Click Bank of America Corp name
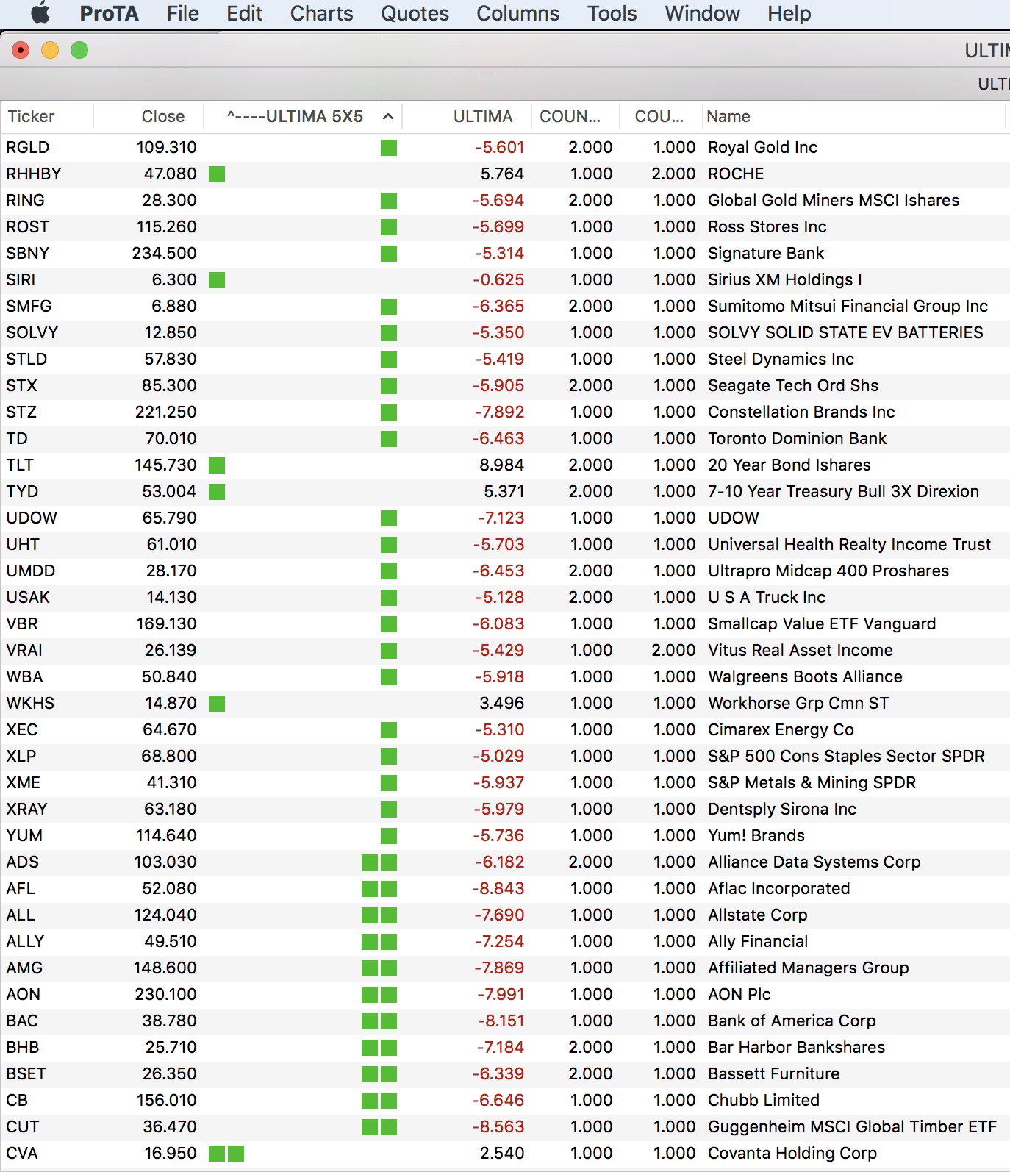1010x1172 pixels. point(792,1021)
